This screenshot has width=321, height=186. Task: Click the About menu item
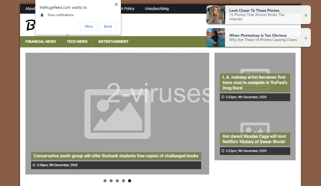30,9
